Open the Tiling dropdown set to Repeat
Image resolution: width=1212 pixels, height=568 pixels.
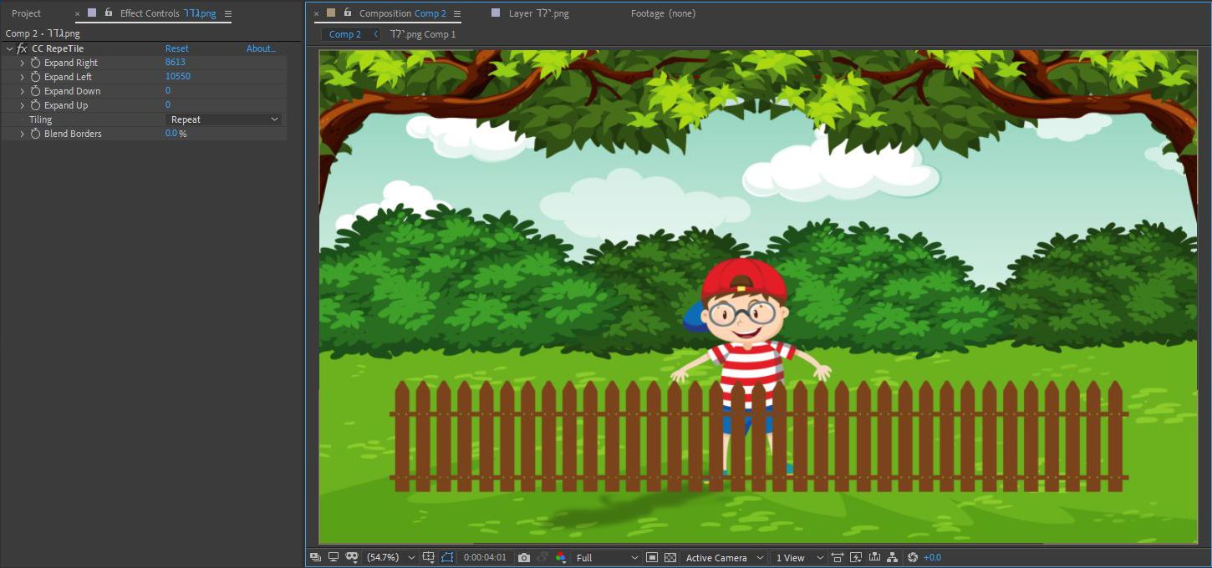click(x=223, y=119)
